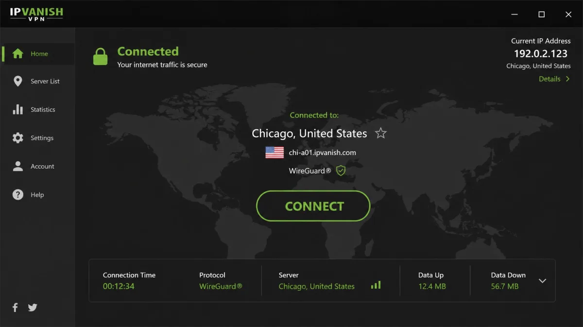
Task: Open the IP address Details link
Action: [x=549, y=79]
